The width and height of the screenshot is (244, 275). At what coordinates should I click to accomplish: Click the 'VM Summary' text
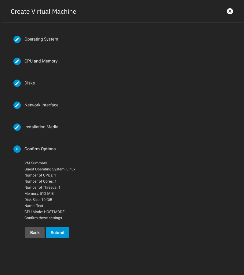(x=36, y=163)
